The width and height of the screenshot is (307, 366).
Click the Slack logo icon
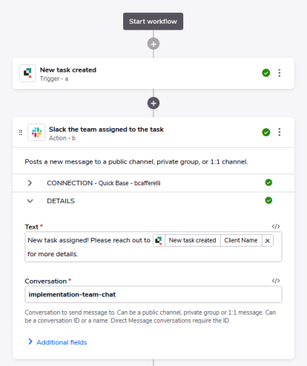click(36, 132)
